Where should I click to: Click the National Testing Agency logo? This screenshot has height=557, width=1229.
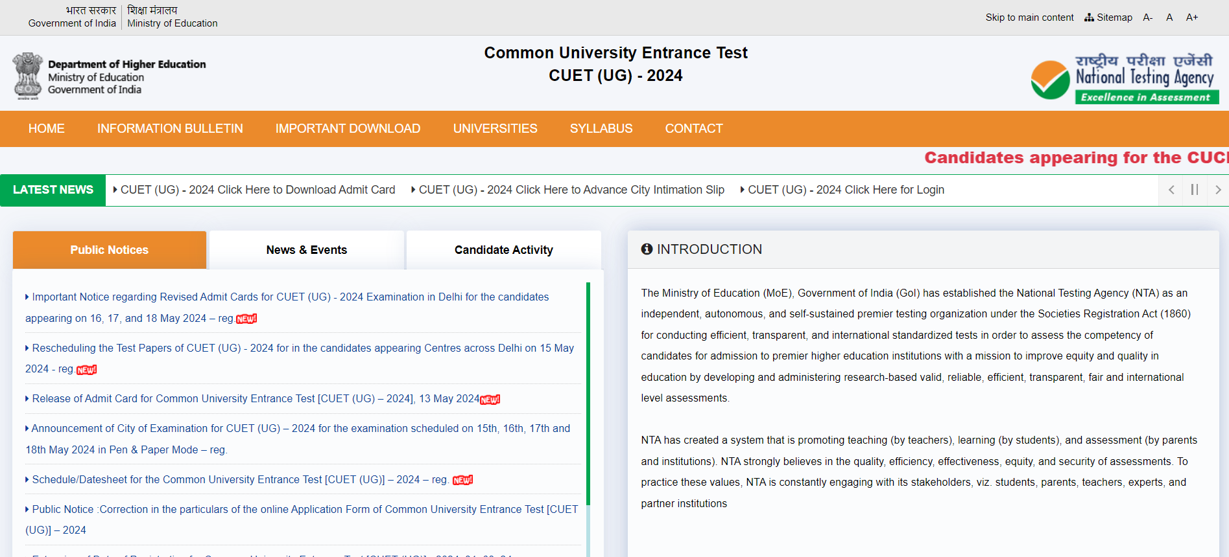1125,78
